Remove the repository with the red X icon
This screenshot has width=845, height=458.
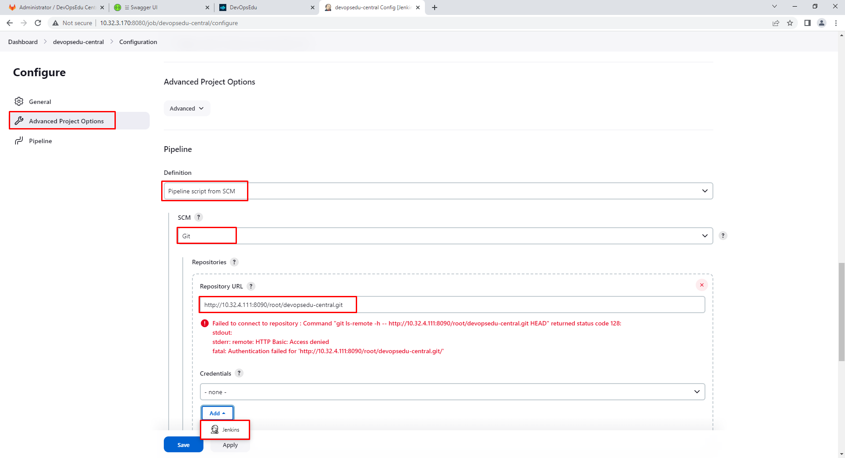pos(702,285)
